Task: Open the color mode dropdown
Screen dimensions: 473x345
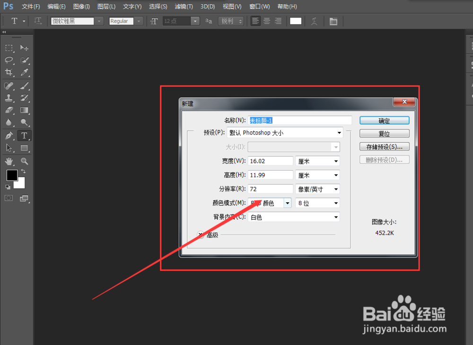Action: 270,203
